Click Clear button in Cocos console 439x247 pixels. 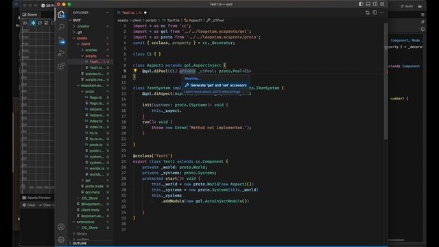pos(29,205)
